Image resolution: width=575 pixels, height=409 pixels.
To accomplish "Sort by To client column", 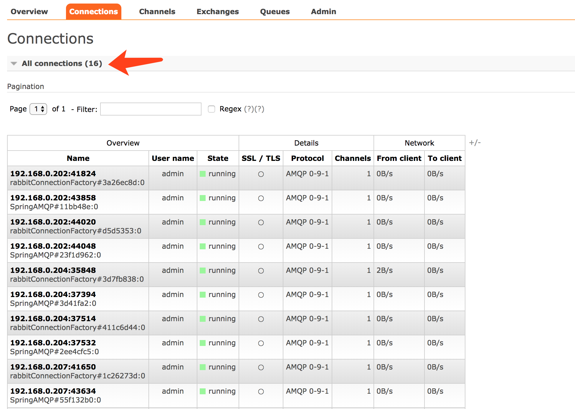I will [x=445, y=158].
